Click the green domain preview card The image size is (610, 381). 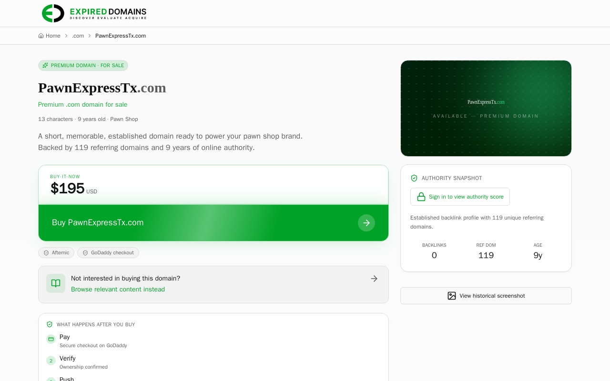(486, 108)
